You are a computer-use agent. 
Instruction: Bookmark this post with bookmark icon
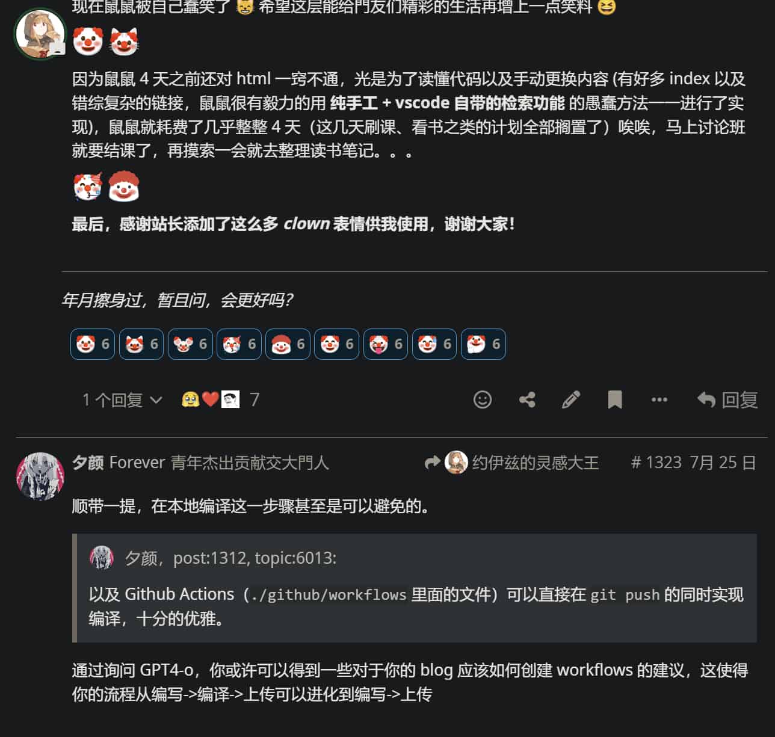(x=615, y=399)
